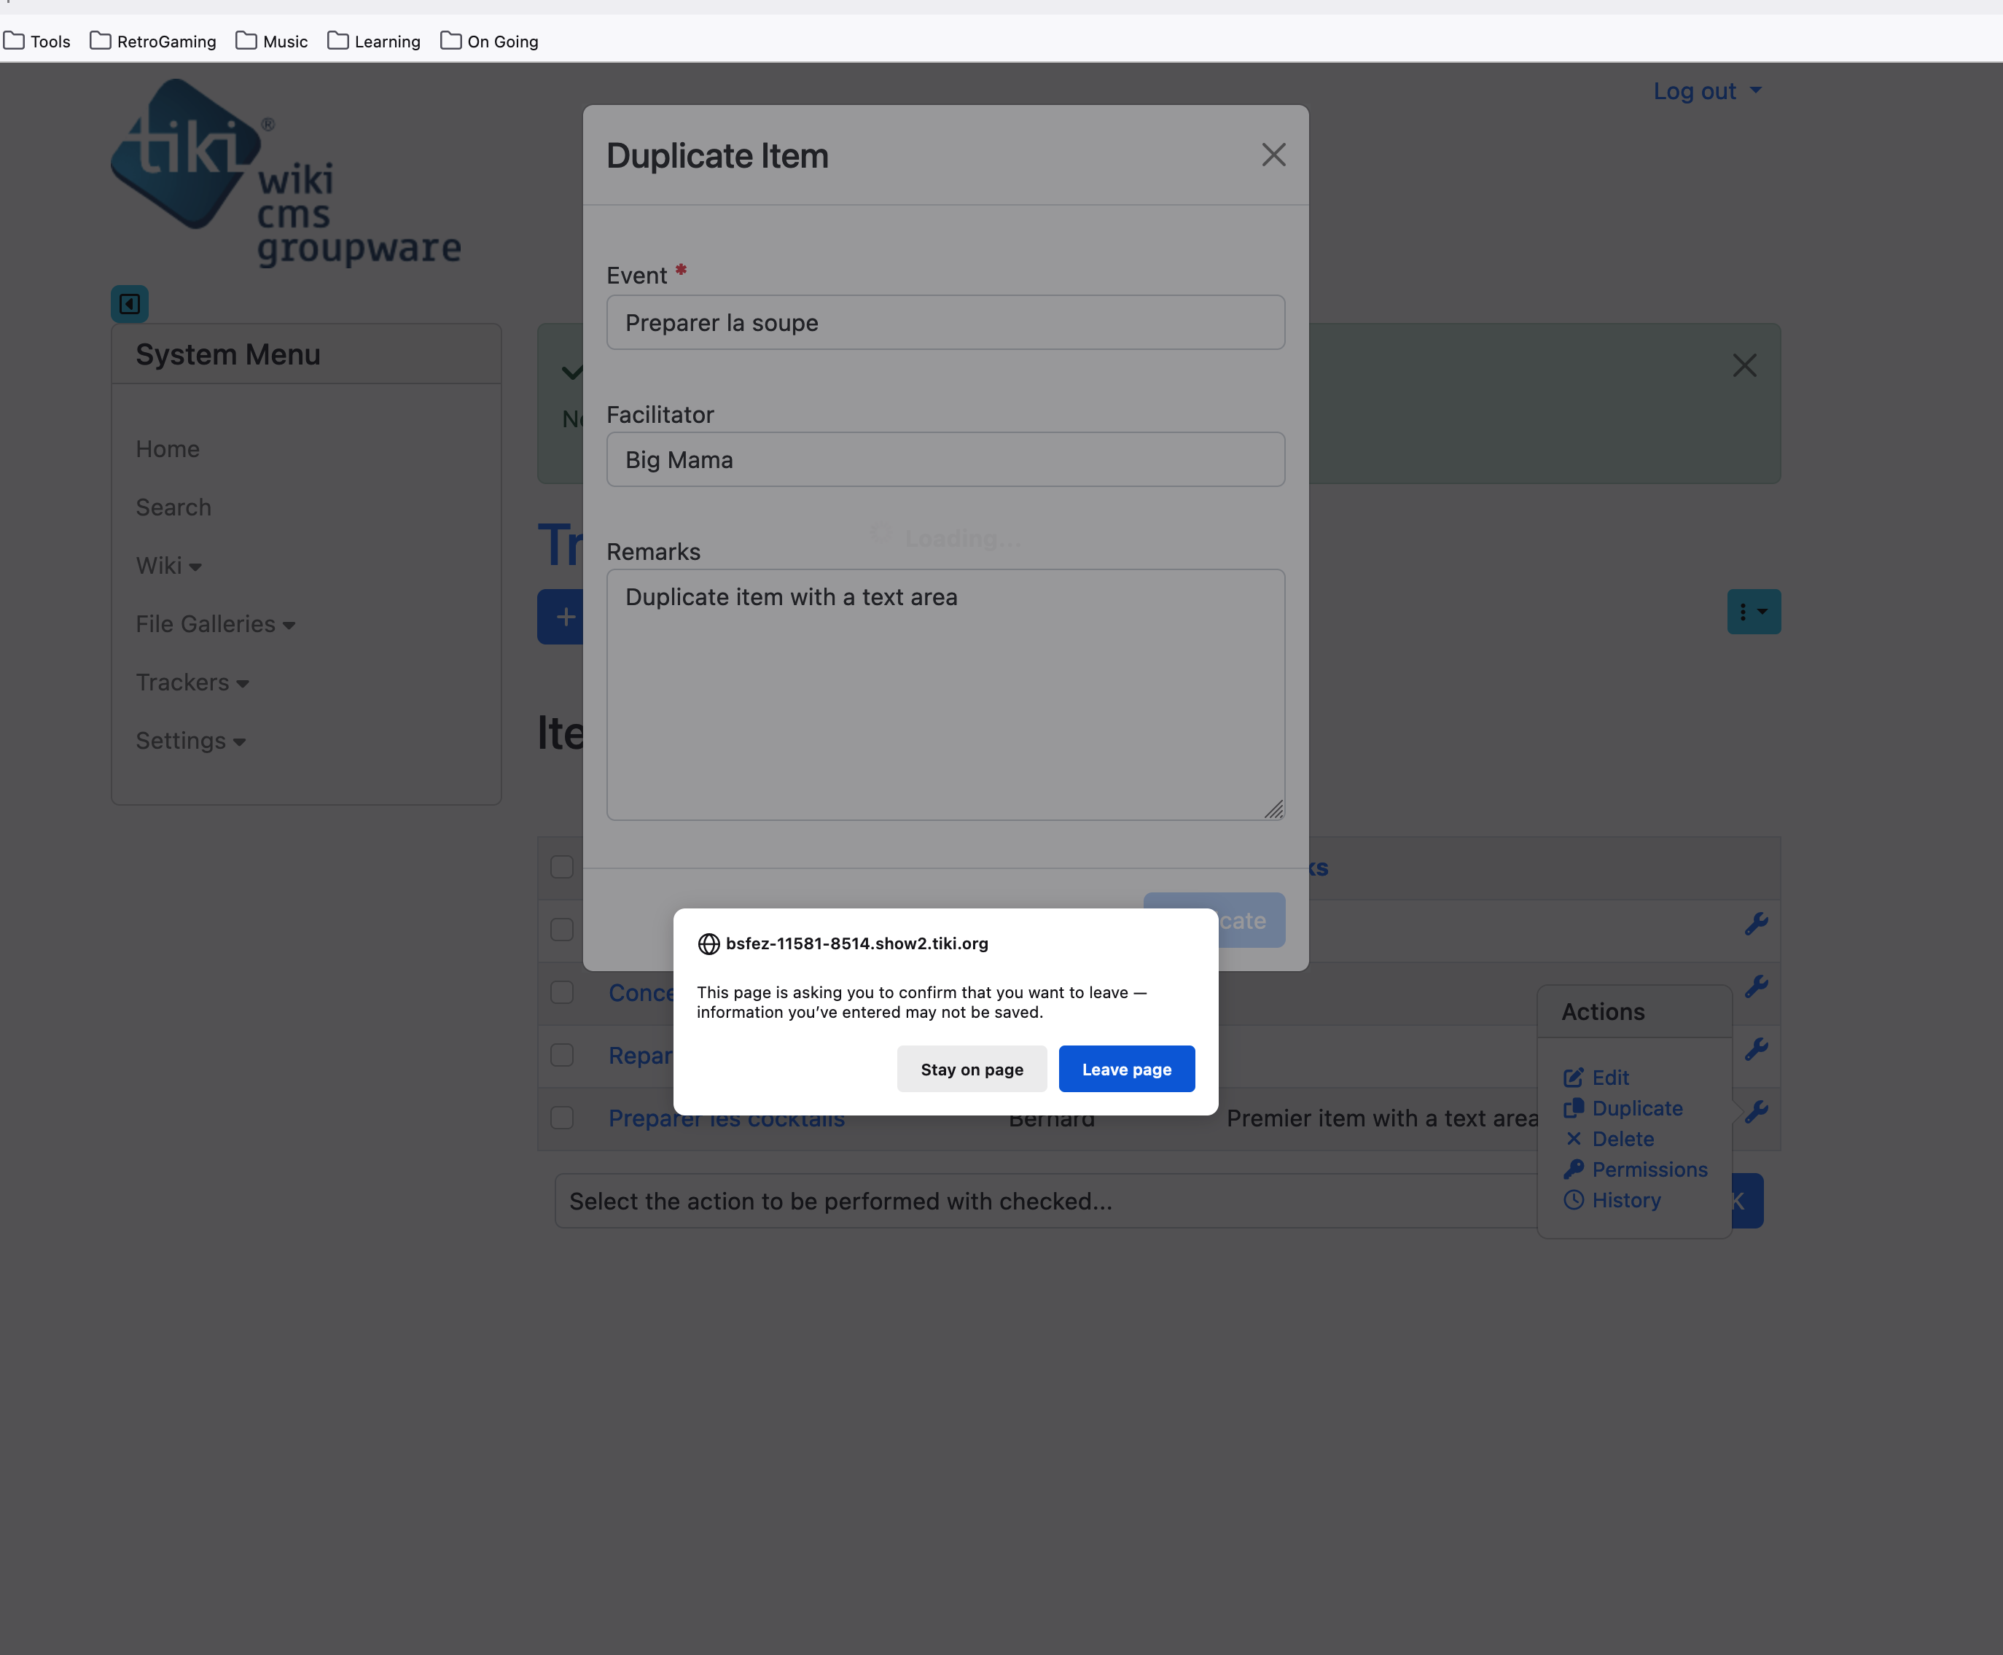This screenshot has width=2003, height=1655.
Task: Open the On Going bookmarks folder
Action: coord(490,41)
